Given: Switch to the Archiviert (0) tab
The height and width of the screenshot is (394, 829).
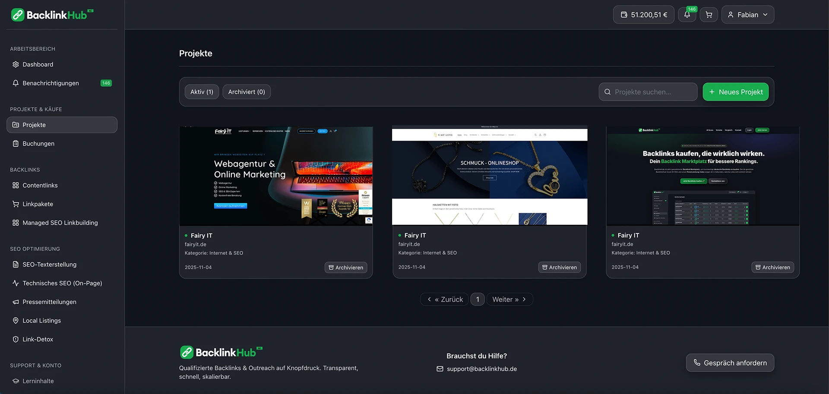Looking at the screenshot, I should point(247,92).
